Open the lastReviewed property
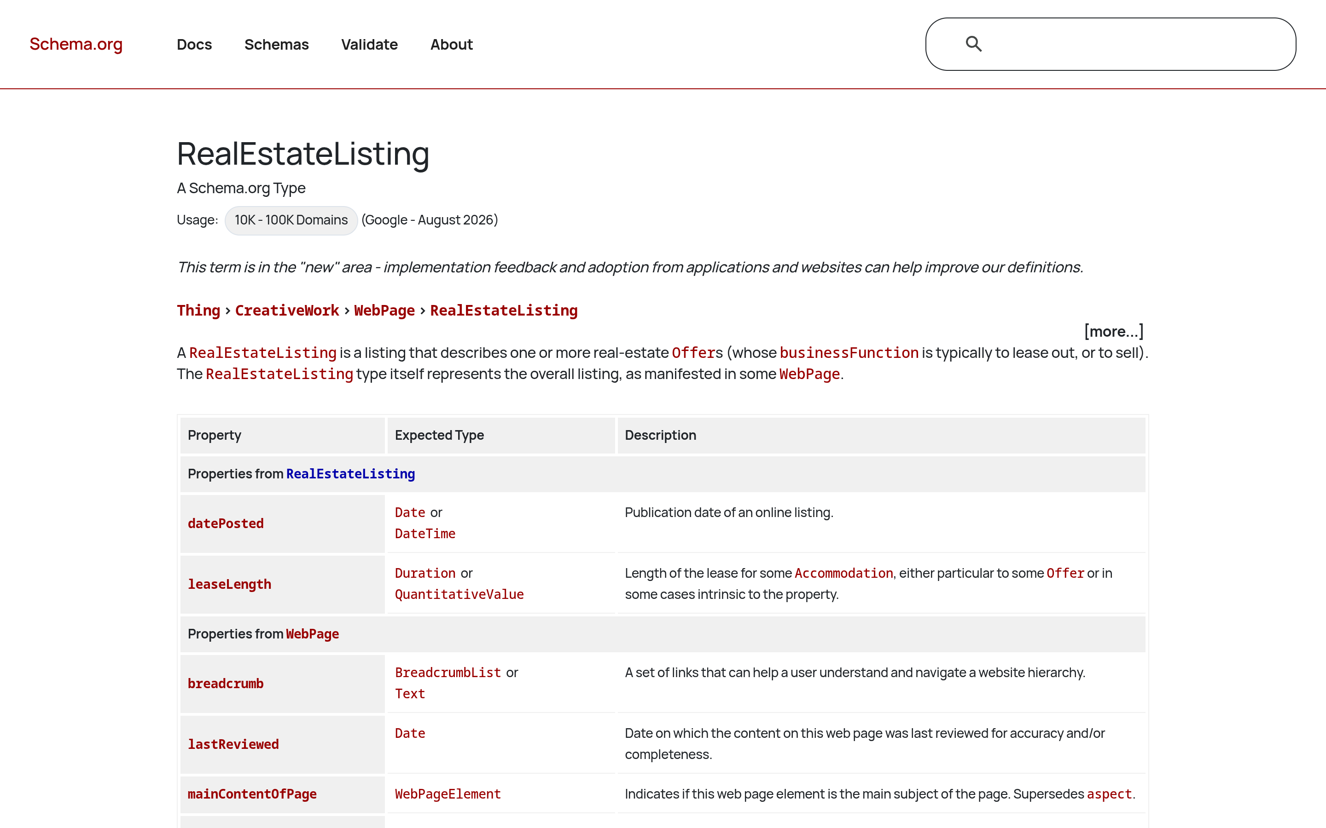The width and height of the screenshot is (1326, 828). pyautogui.click(x=233, y=744)
